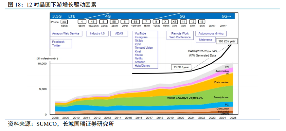
Task: Click the 160 ZB / year callout
Action: [x=227, y=41]
